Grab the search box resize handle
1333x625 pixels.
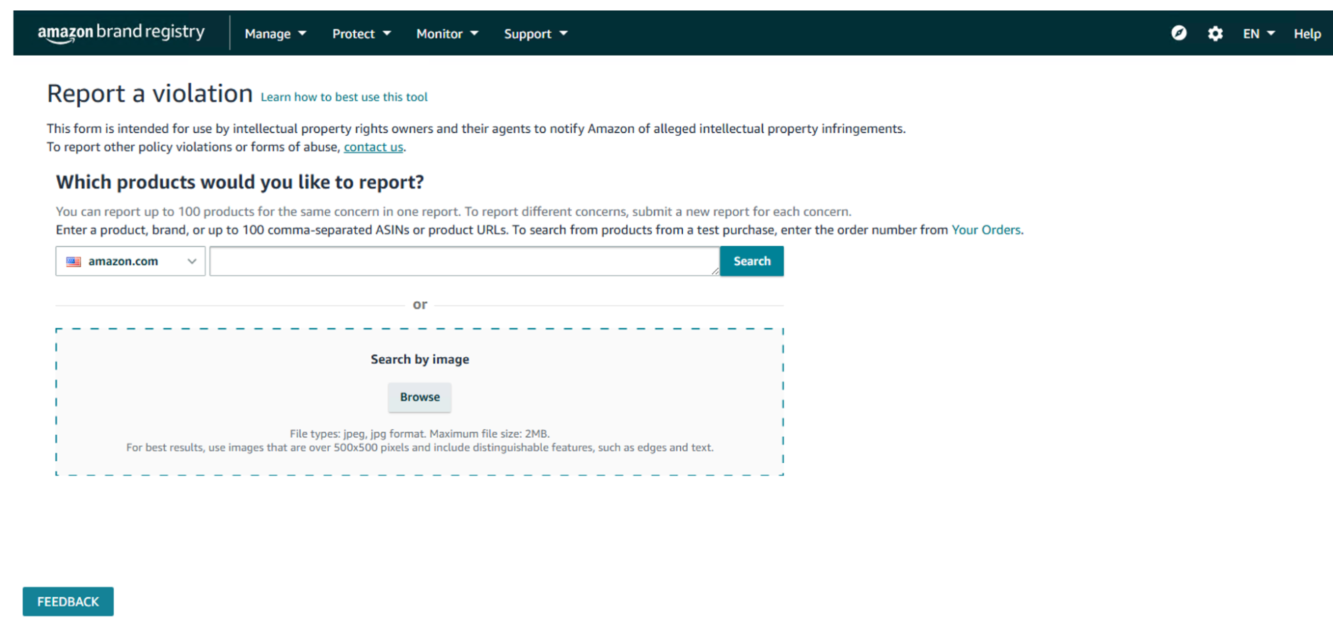[x=715, y=271]
